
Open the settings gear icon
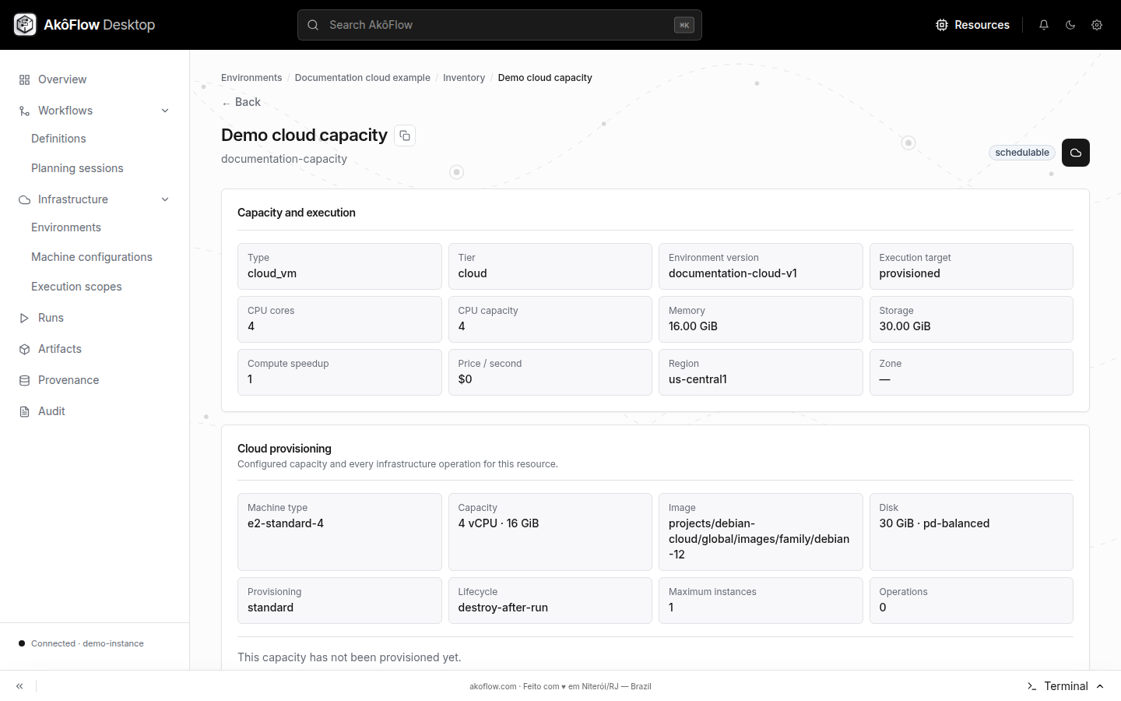[x=1097, y=25]
